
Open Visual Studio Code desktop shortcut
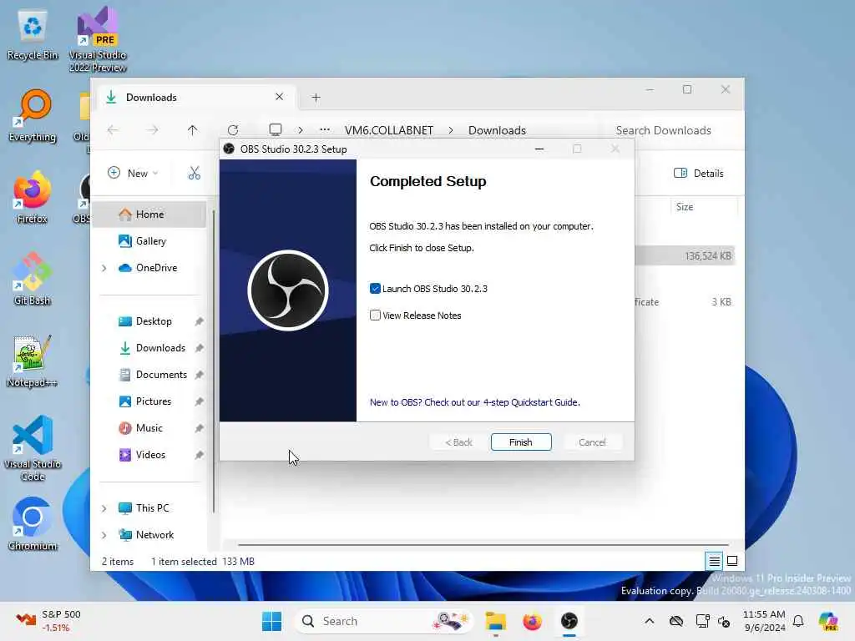[33, 448]
